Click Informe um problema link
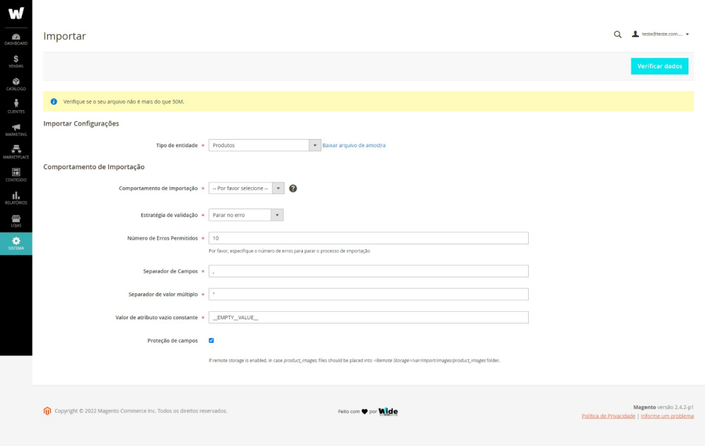The image size is (705, 446). click(x=666, y=416)
